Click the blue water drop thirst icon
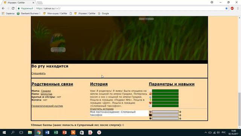241x136 pixels. coord(150,97)
